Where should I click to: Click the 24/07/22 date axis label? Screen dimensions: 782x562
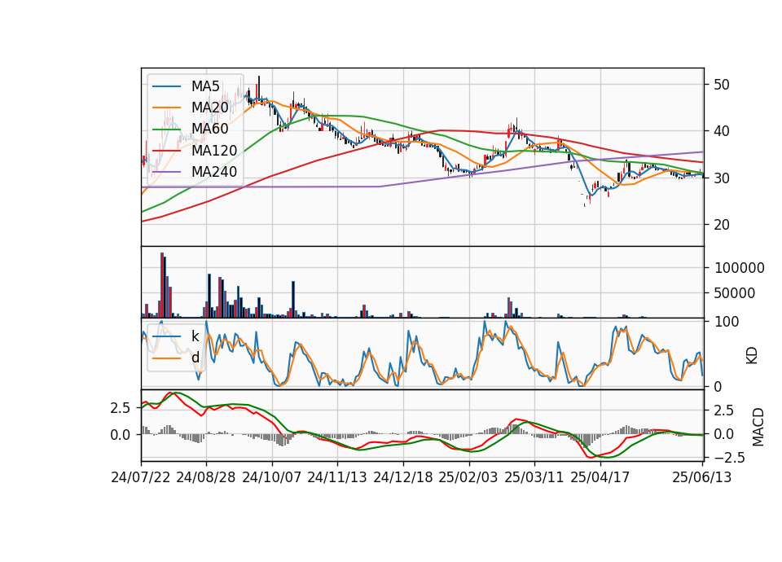coord(141,477)
